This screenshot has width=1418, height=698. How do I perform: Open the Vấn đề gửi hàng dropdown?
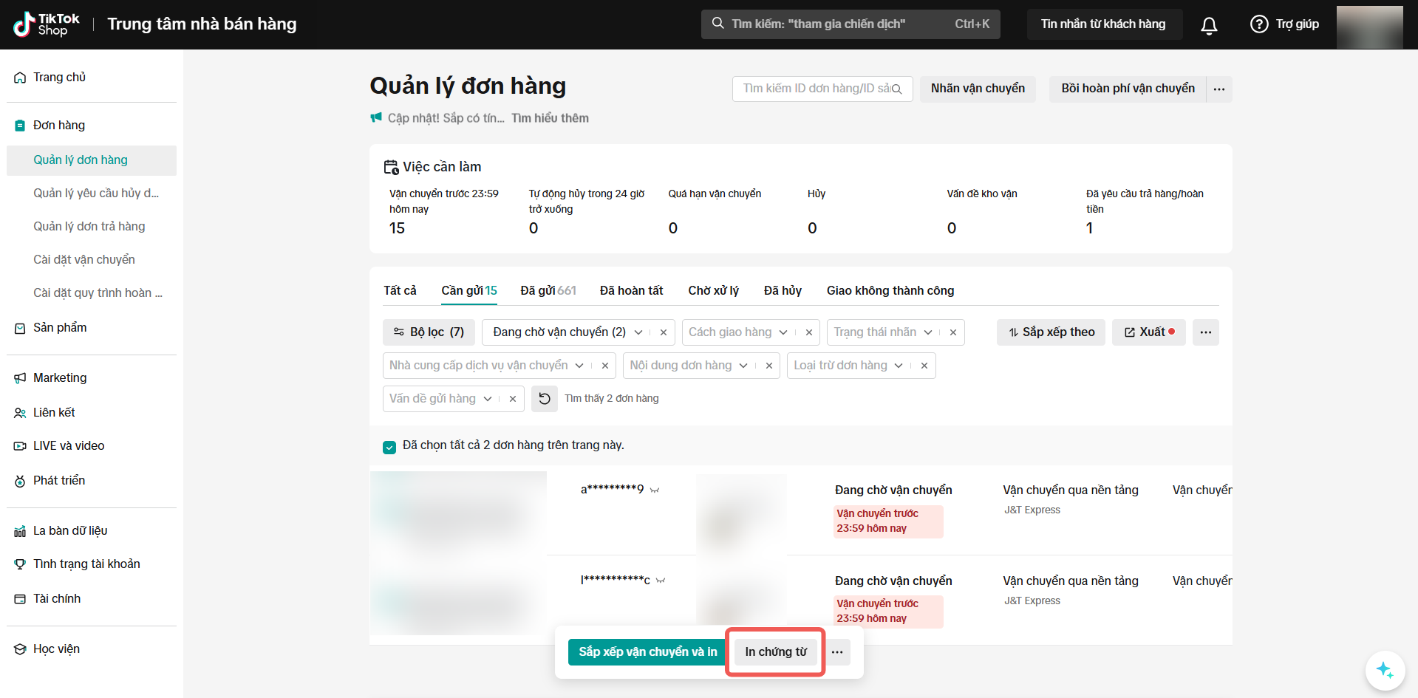488,399
